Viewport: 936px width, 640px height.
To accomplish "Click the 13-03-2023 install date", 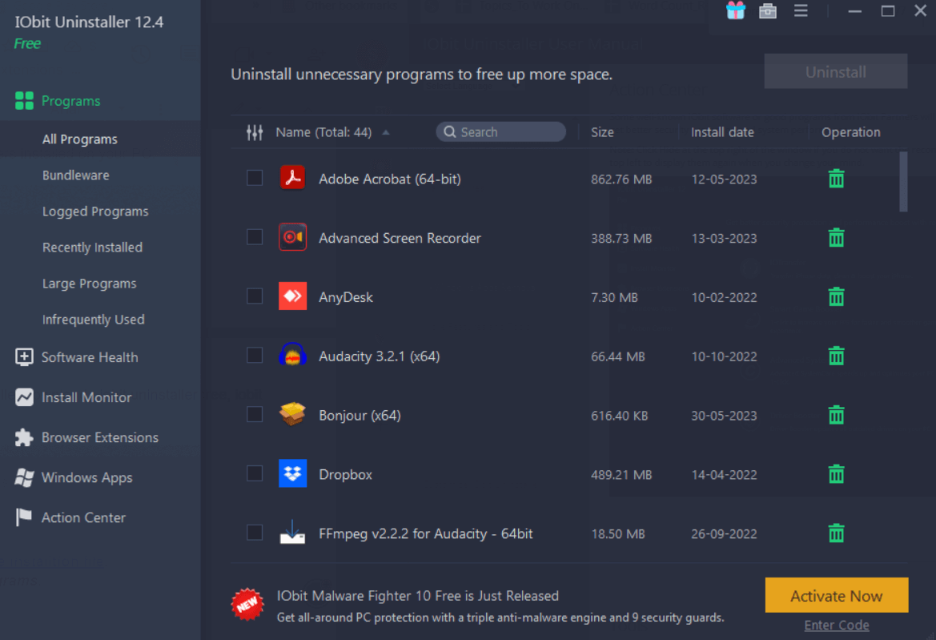I will tap(724, 238).
